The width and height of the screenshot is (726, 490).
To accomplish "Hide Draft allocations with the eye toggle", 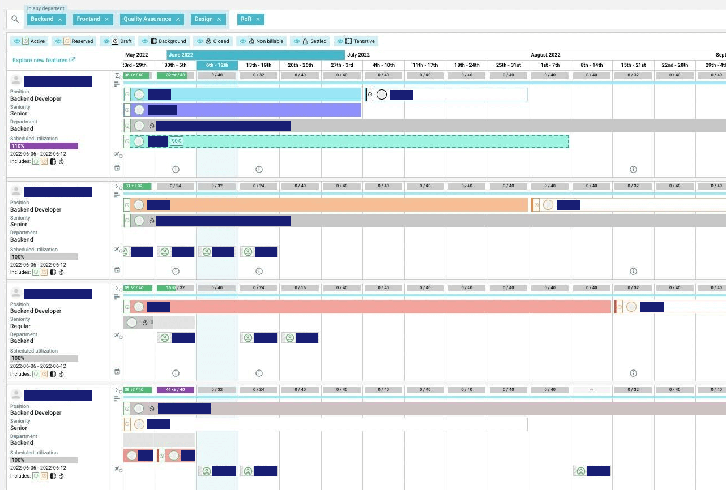I will point(106,41).
